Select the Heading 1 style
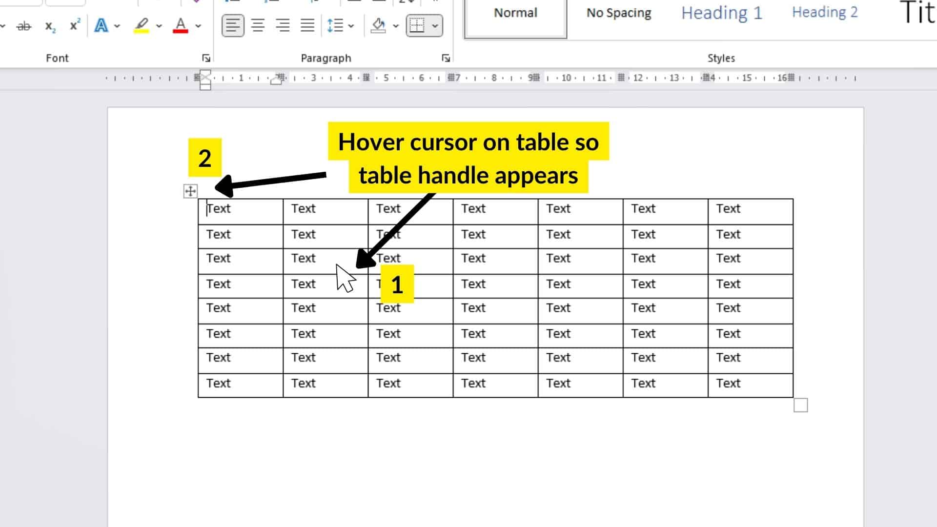 (x=721, y=12)
